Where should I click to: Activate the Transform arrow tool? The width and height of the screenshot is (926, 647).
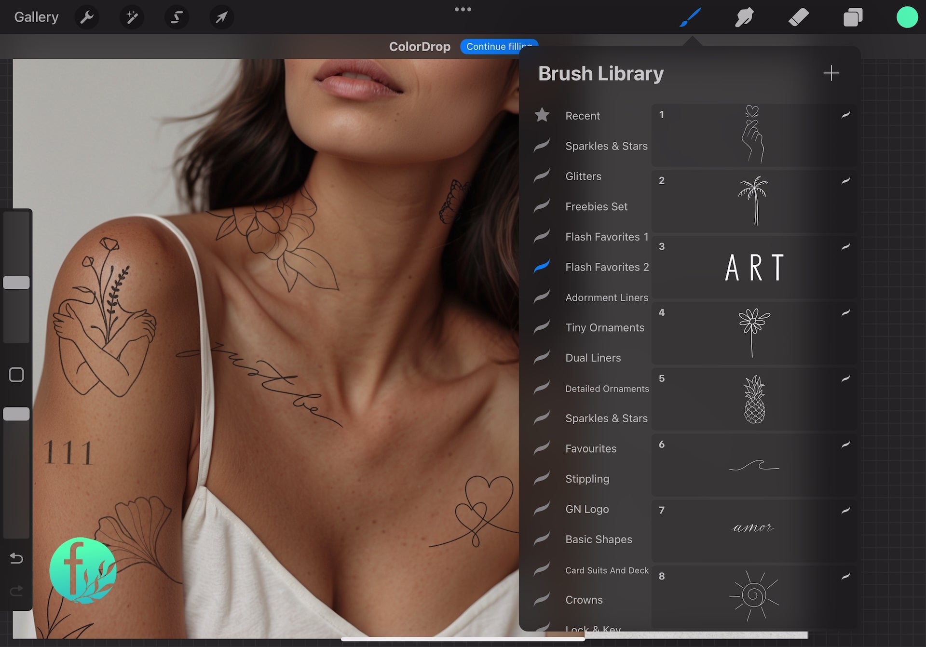click(221, 18)
